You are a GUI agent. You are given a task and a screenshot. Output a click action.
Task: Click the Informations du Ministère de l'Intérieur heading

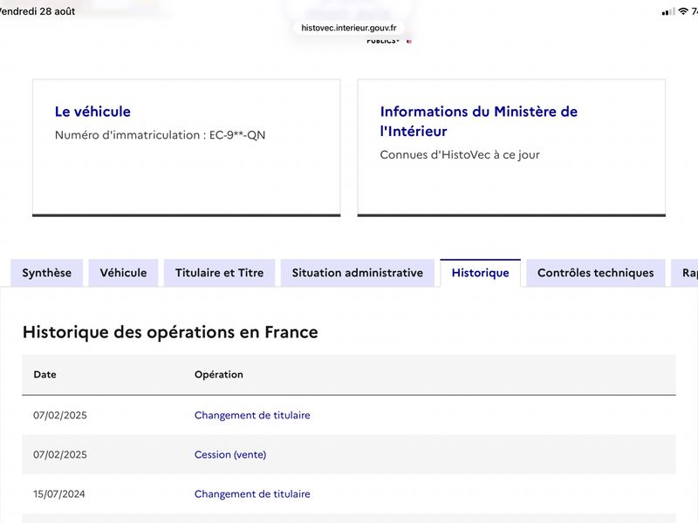pyautogui.click(x=478, y=121)
